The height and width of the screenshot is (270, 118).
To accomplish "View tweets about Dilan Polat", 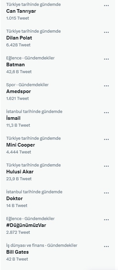I will pyautogui.click(x=19, y=38).
